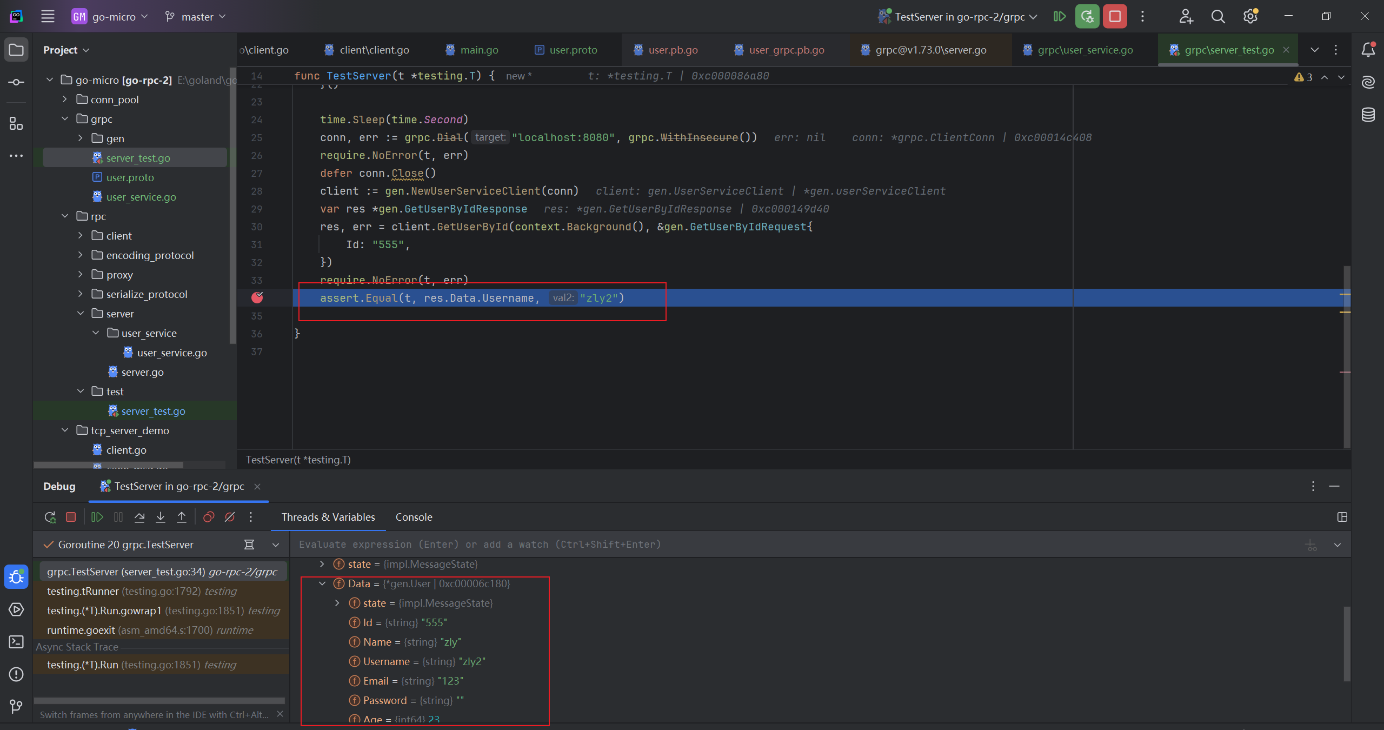1384x730 pixels.
Task: Go to next highlighted warning arrow
Action: coord(1341,77)
